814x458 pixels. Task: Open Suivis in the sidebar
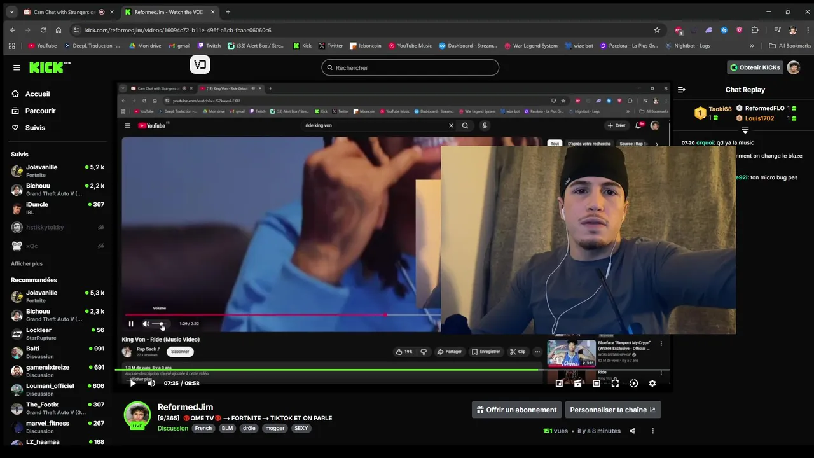pyautogui.click(x=29, y=128)
